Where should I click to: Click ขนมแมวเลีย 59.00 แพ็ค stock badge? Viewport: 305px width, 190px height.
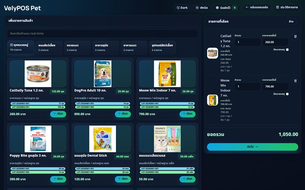(187, 157)
